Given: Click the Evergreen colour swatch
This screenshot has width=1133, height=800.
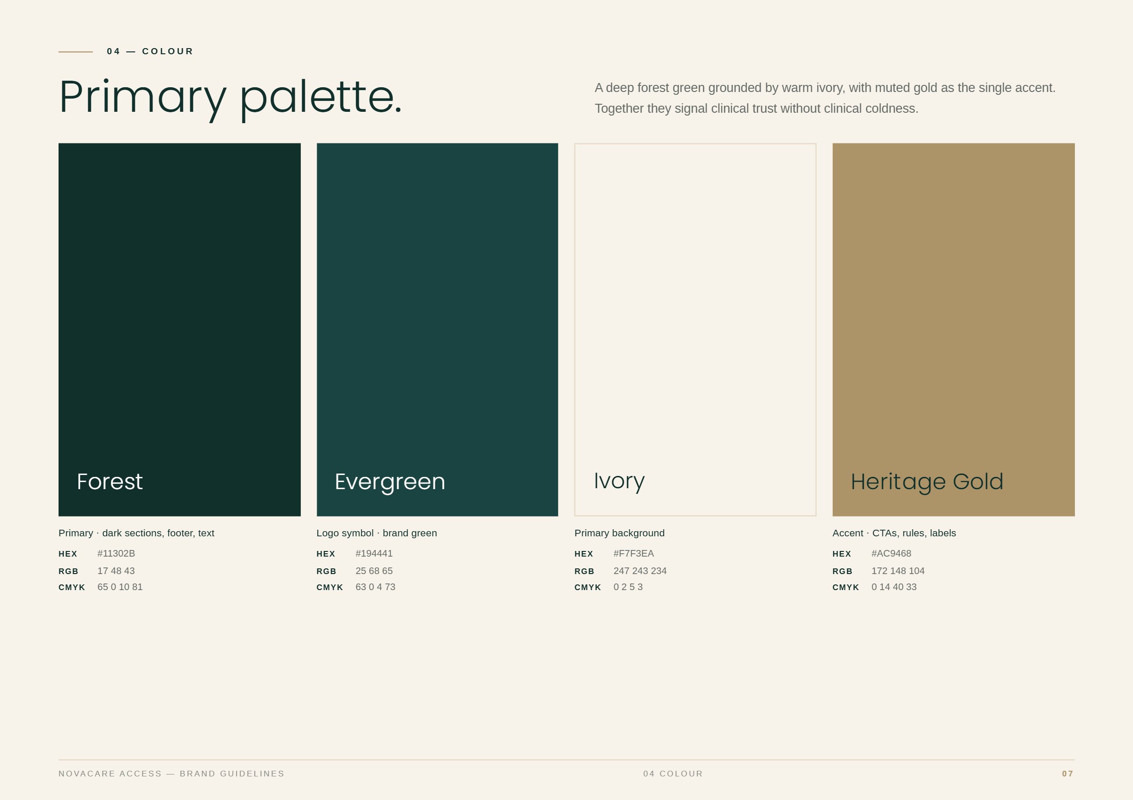Looking at the screenshot, I should pos(437,330).
